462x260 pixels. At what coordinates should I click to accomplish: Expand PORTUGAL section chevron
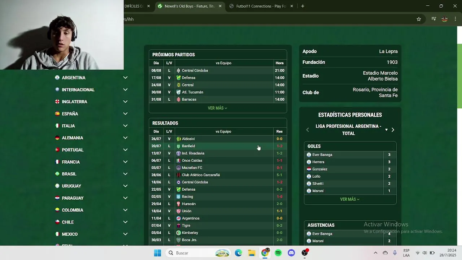click(x=125, y=150)
